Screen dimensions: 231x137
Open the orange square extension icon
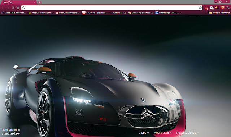[x=222, y=8]
